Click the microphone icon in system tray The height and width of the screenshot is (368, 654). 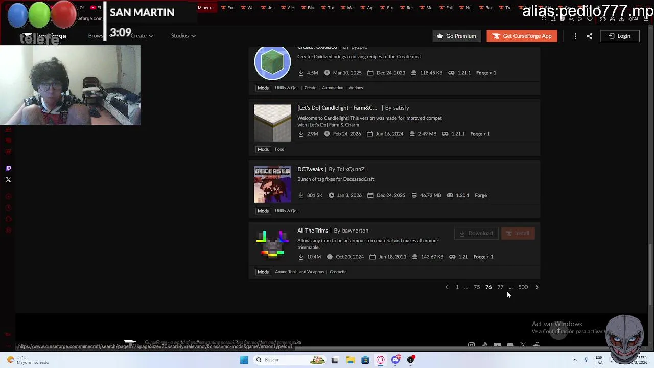586,360
